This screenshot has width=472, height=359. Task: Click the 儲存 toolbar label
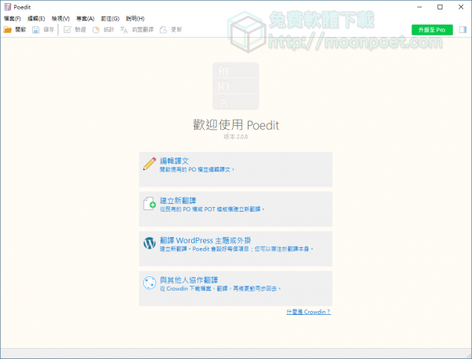point(49,29)
